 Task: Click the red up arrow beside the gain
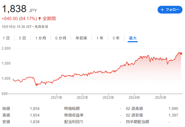[40, 19]
